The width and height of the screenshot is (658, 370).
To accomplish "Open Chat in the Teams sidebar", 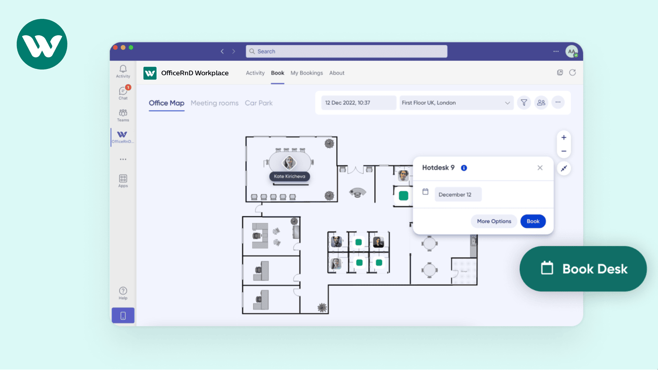I will [x=123, y=93].
